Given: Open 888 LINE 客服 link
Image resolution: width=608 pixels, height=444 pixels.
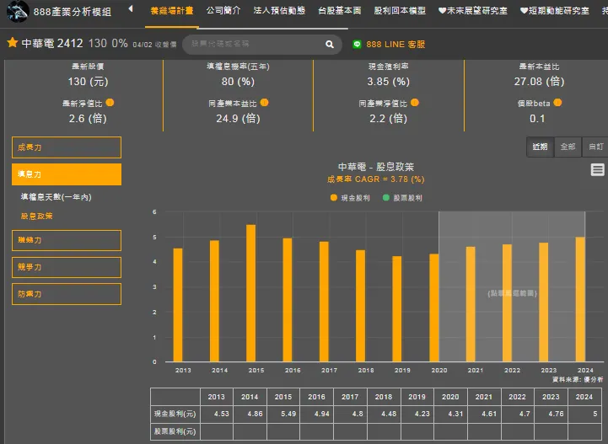Looking at the screenshot, I should tap(395, 45).
